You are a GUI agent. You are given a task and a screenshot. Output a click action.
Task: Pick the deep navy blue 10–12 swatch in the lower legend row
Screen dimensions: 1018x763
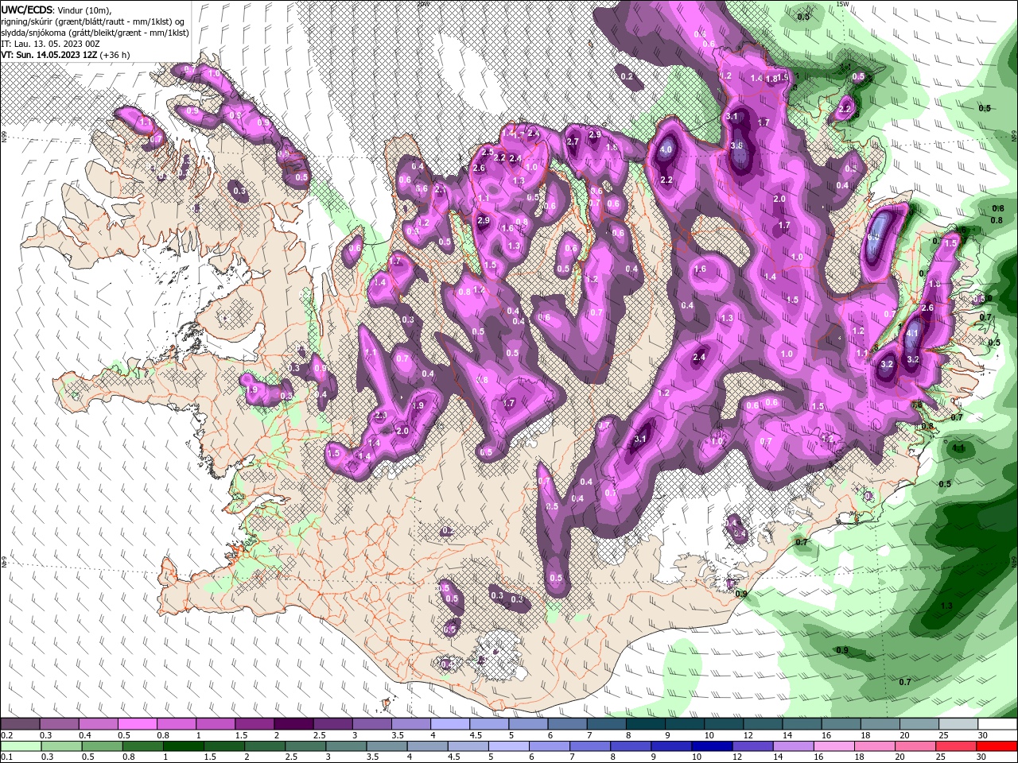coord(710,746)
